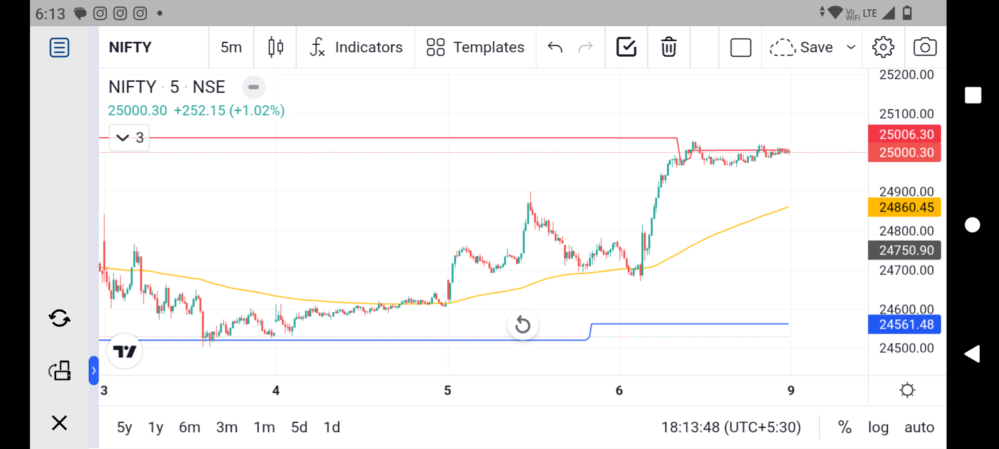This screenshot has width=999, height=449.
Task: Expand the 3 indicators legend
Action: [129, 138]
